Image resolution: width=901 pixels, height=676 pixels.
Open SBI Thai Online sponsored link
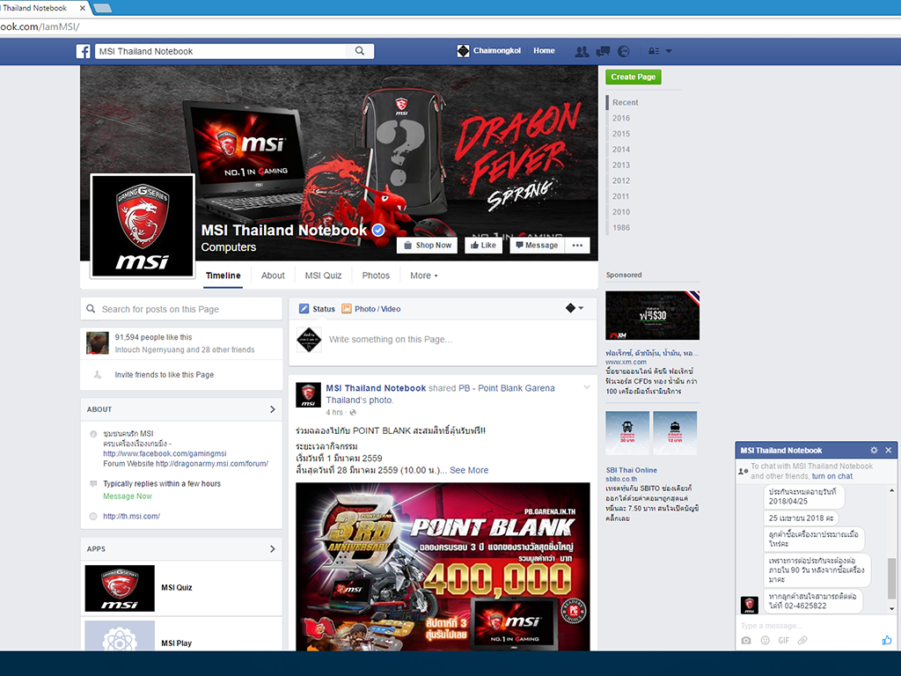coord(631,470)
